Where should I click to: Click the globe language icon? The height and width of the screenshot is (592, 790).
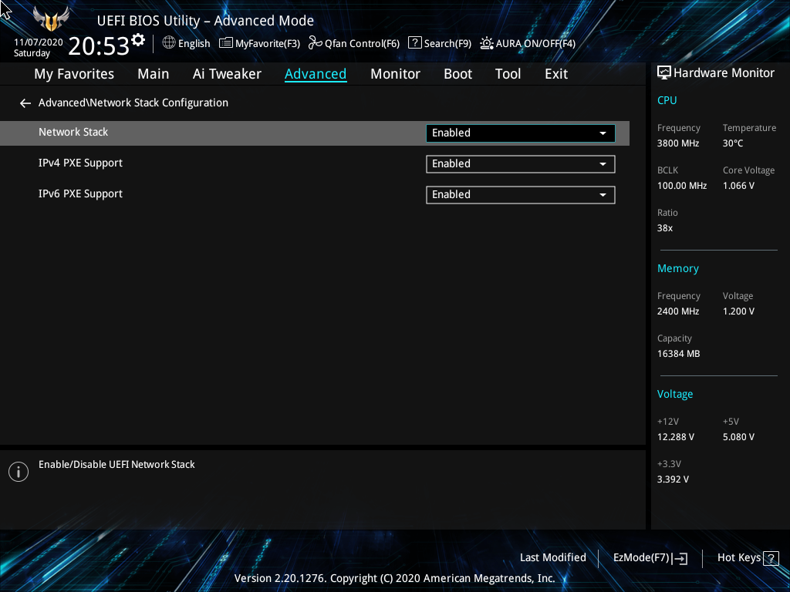coord(169,43)
